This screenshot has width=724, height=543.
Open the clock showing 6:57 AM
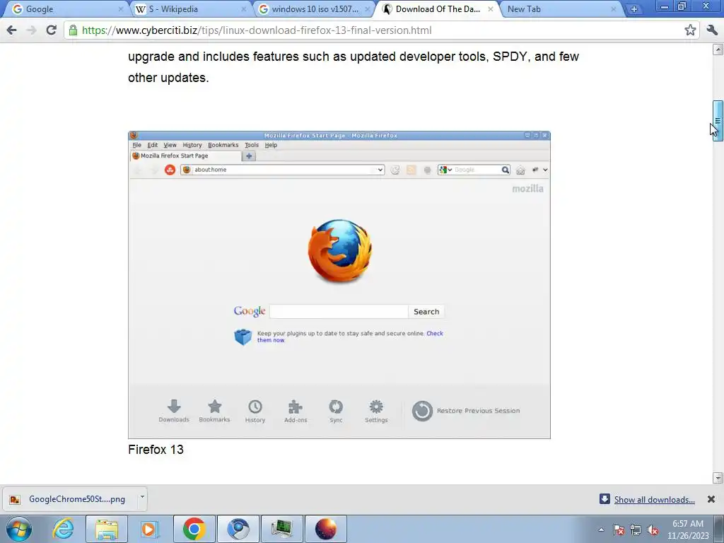coord(688,530)
